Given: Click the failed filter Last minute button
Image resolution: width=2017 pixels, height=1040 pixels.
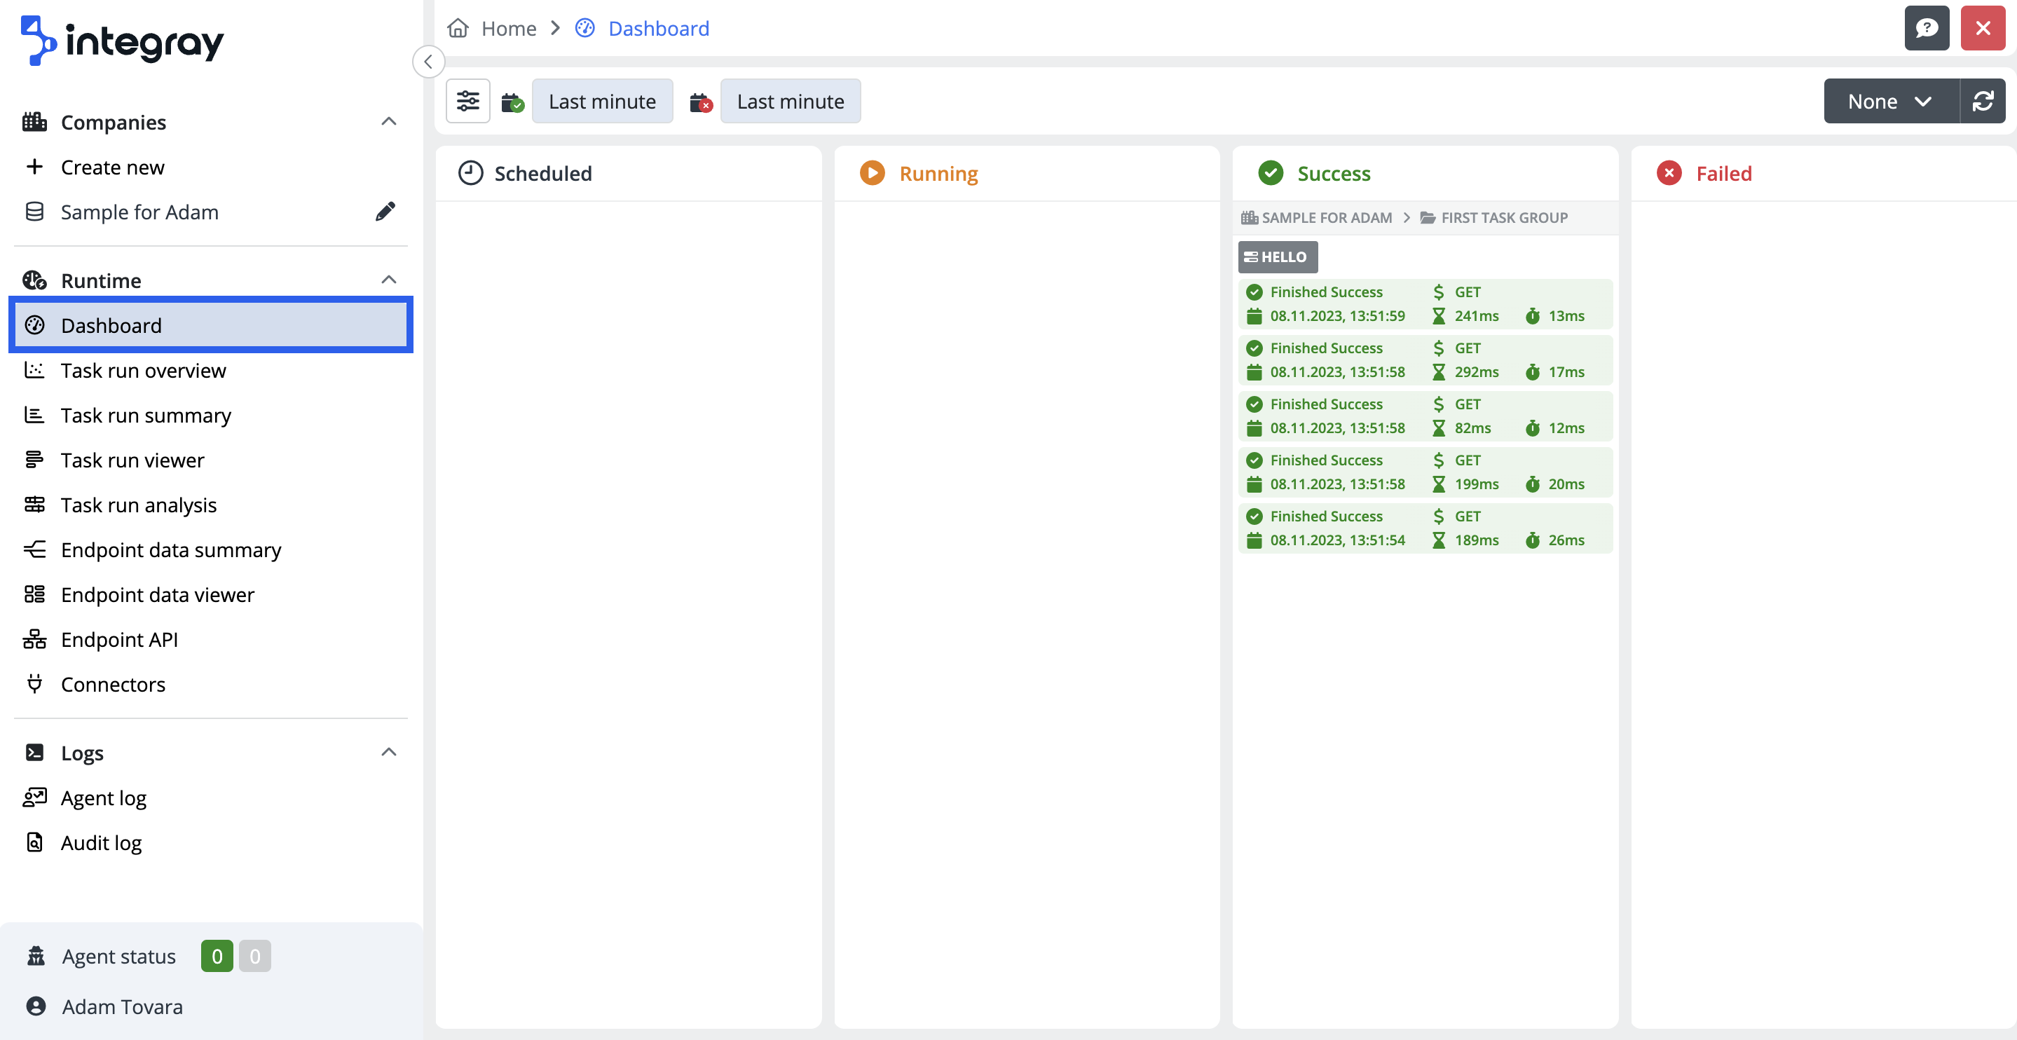Looking at the screenshot, I should tap(789, 101).
